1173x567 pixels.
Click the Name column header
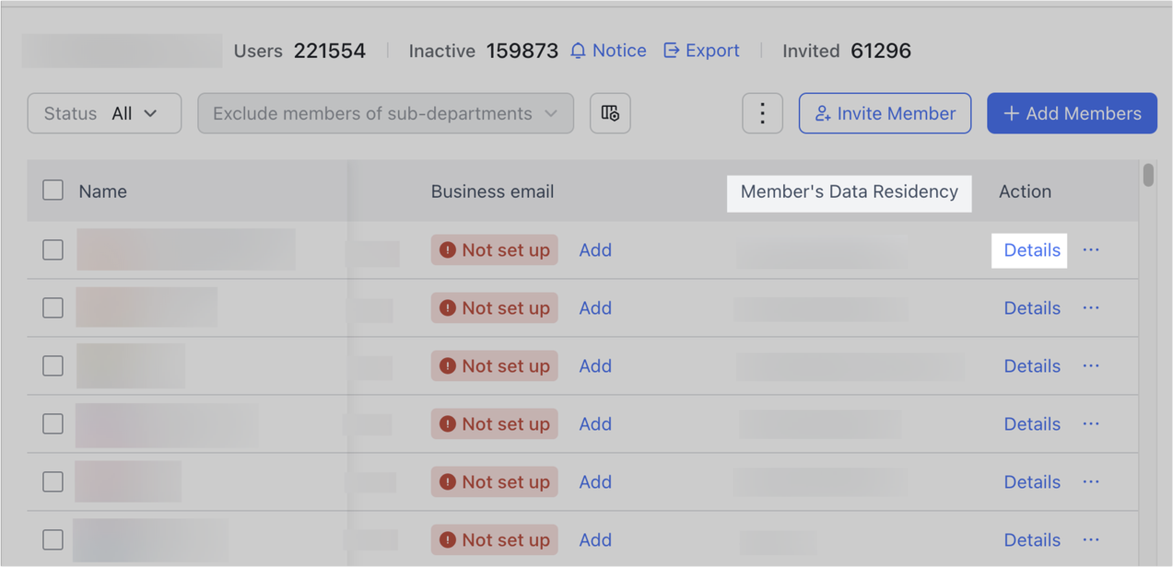coord(103,191)
